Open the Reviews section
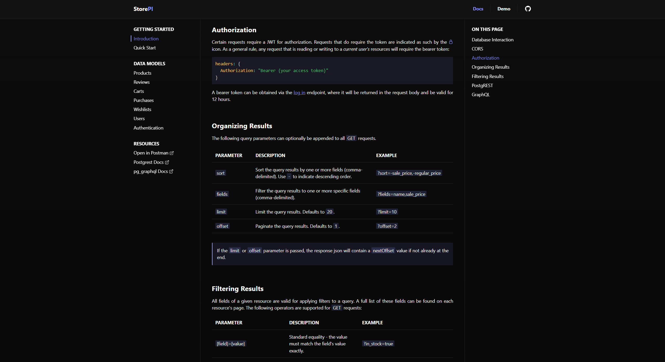 pos(141,82)
